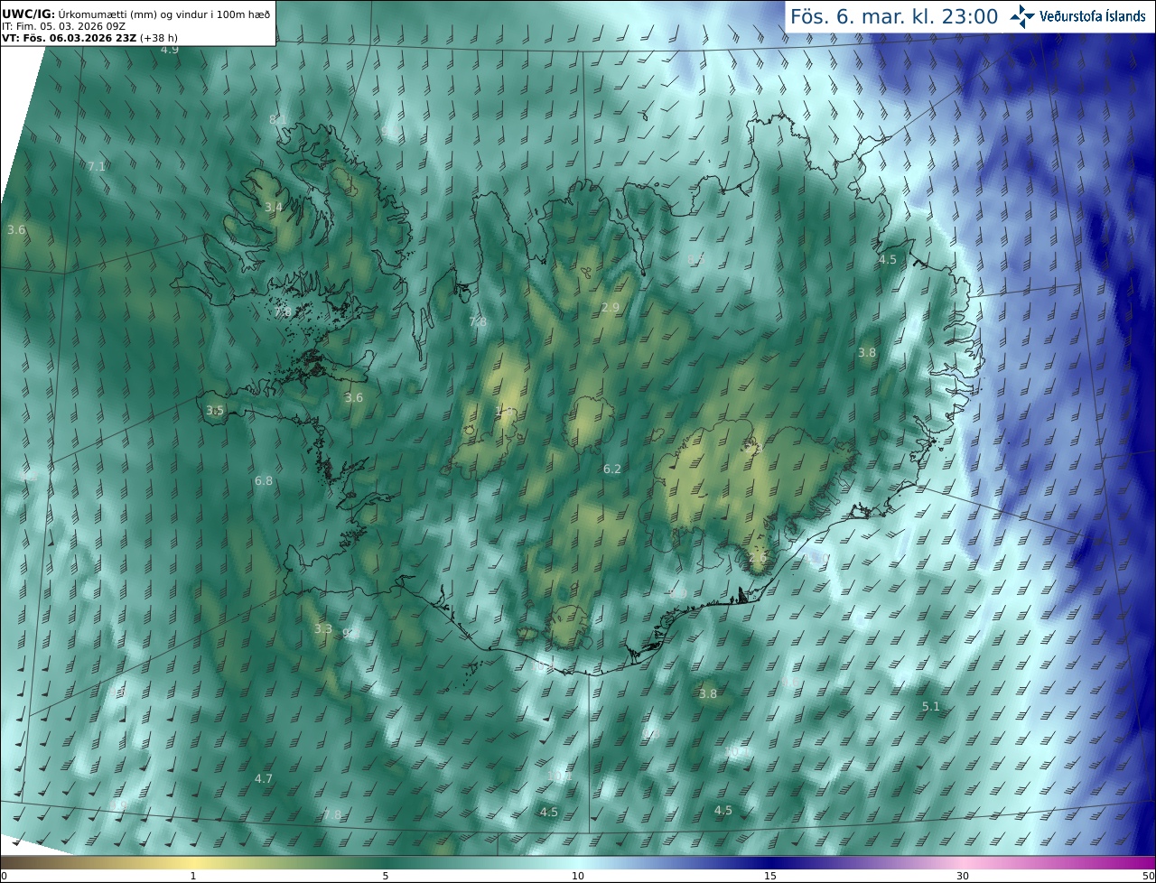
Task: Click the map value 6.8
Action: [x=264, y=481]
